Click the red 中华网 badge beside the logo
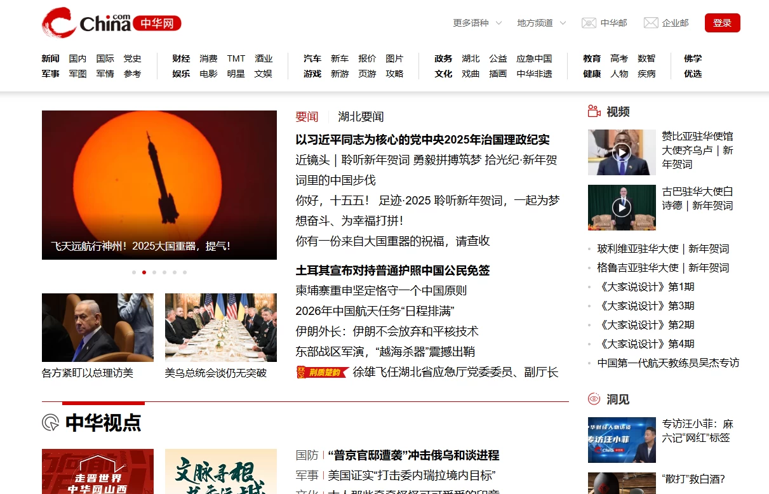 [156, 22]
